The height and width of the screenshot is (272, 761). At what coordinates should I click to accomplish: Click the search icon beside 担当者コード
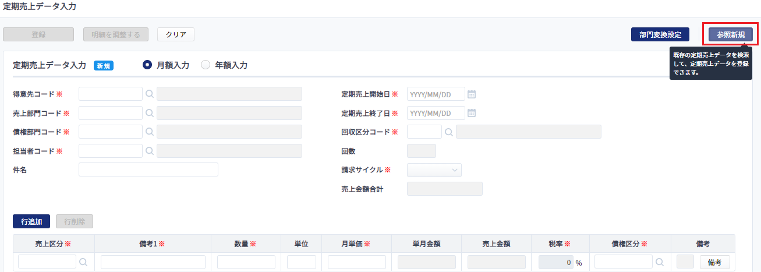click(x=150, y=151)
